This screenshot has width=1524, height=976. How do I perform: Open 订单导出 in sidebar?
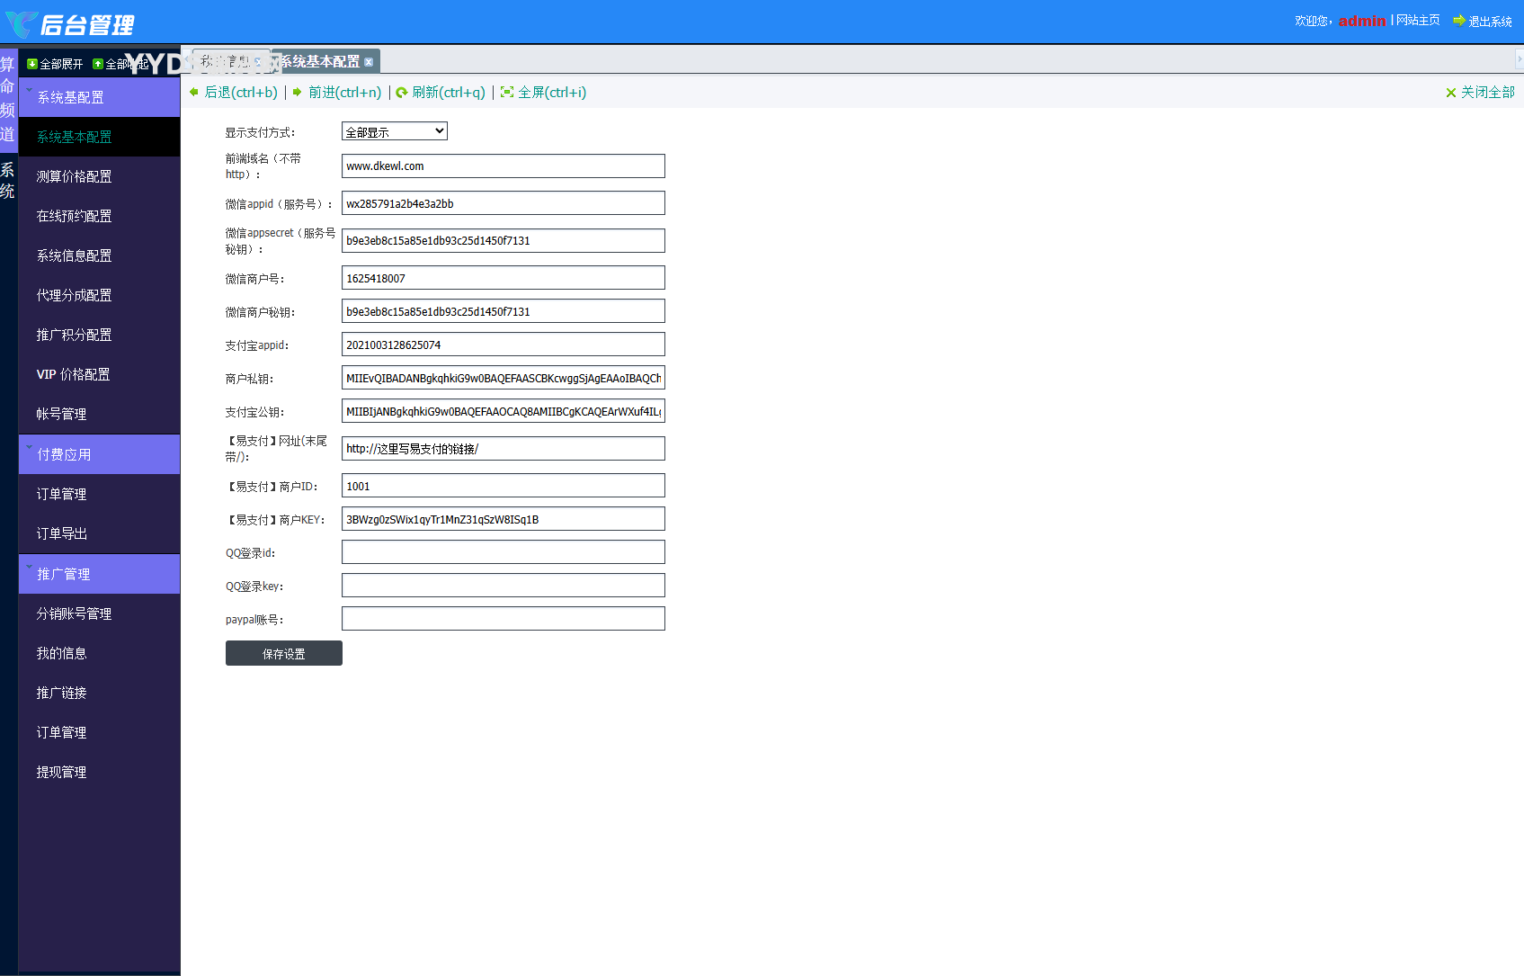pyautogui.click(x=99, y=533)
